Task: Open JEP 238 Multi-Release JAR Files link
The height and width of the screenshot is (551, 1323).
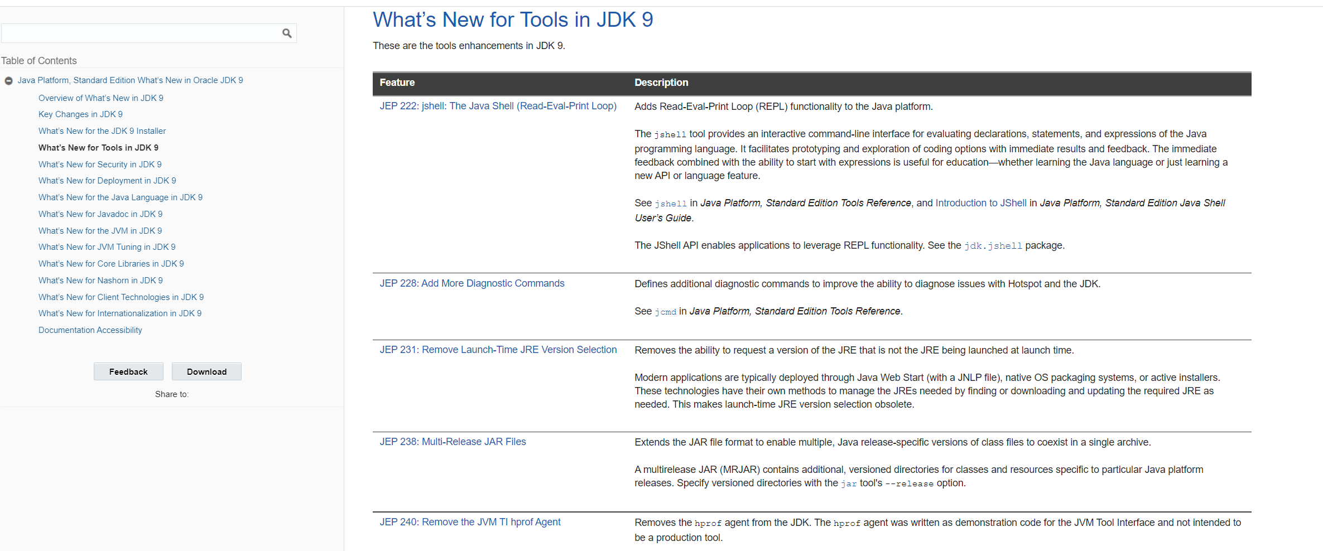Action: (x=453, y=442)
